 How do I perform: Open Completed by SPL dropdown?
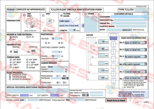click(x=88, y=95)
